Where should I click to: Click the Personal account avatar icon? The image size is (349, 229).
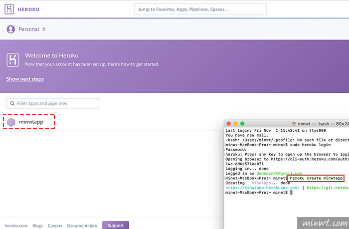[10, 29]
